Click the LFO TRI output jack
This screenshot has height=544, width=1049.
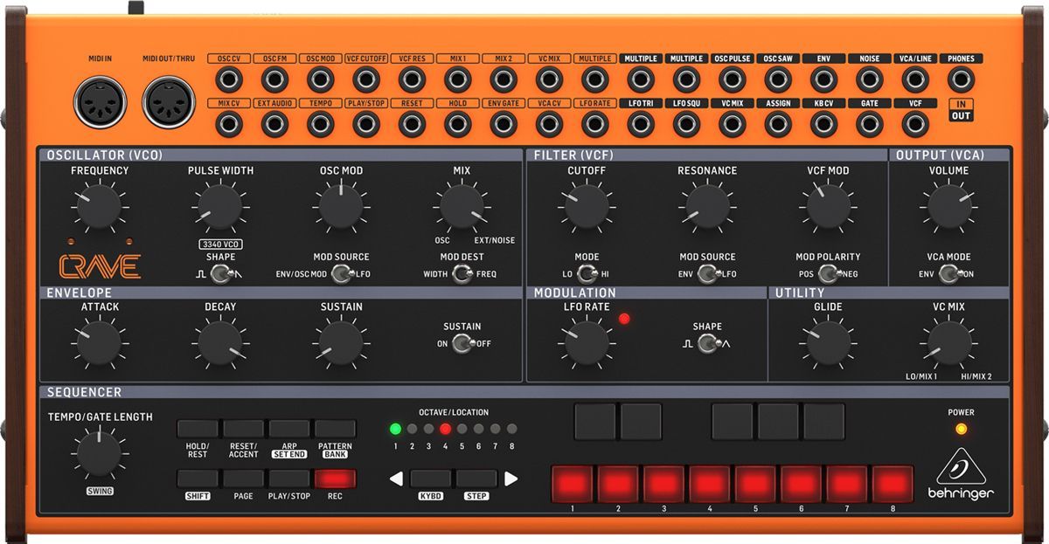tap(641, 125)
